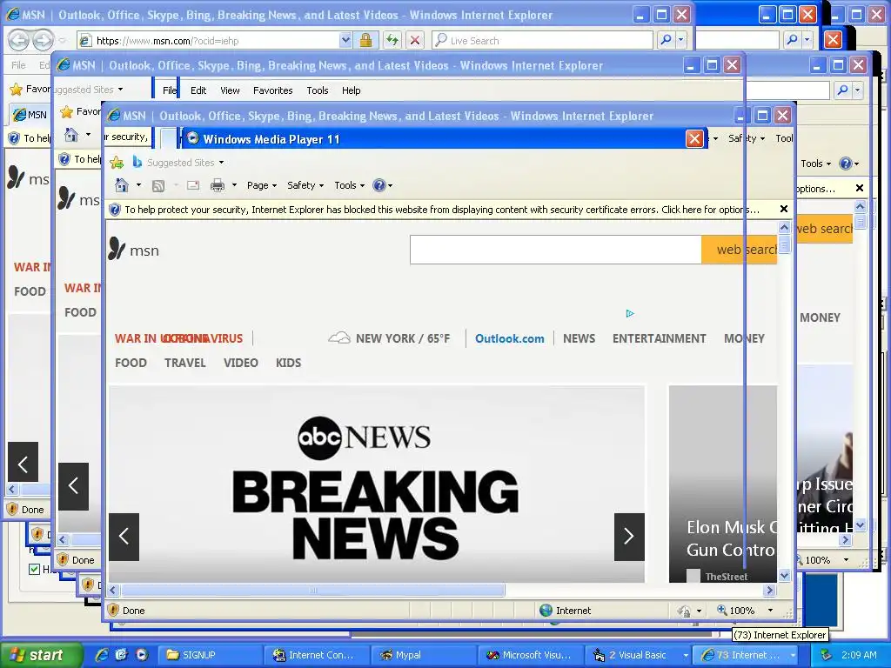
Task: Open the View menu in the middle IE window
Action: pyautogui.click(x=230, y=90)
